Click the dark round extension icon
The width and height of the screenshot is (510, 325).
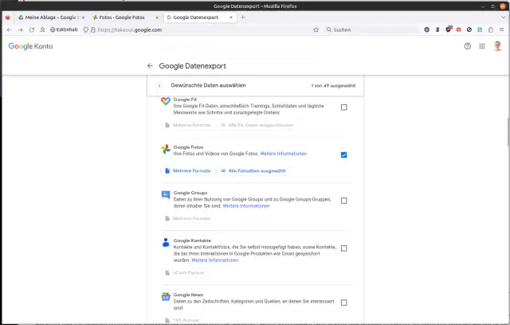coord(427,29)
